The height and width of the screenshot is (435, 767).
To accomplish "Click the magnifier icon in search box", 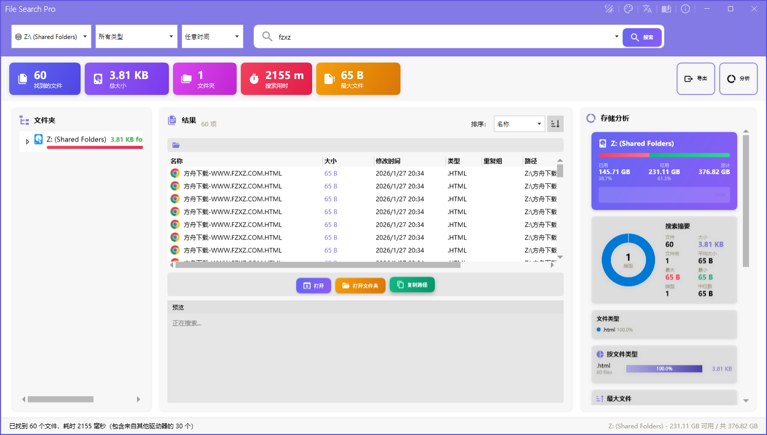I will tap(267, 36).
